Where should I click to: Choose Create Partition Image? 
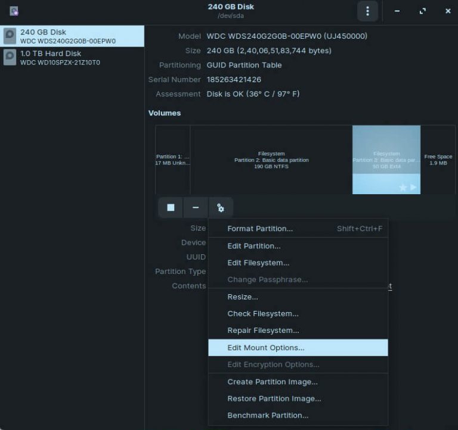tap(273, 382)
